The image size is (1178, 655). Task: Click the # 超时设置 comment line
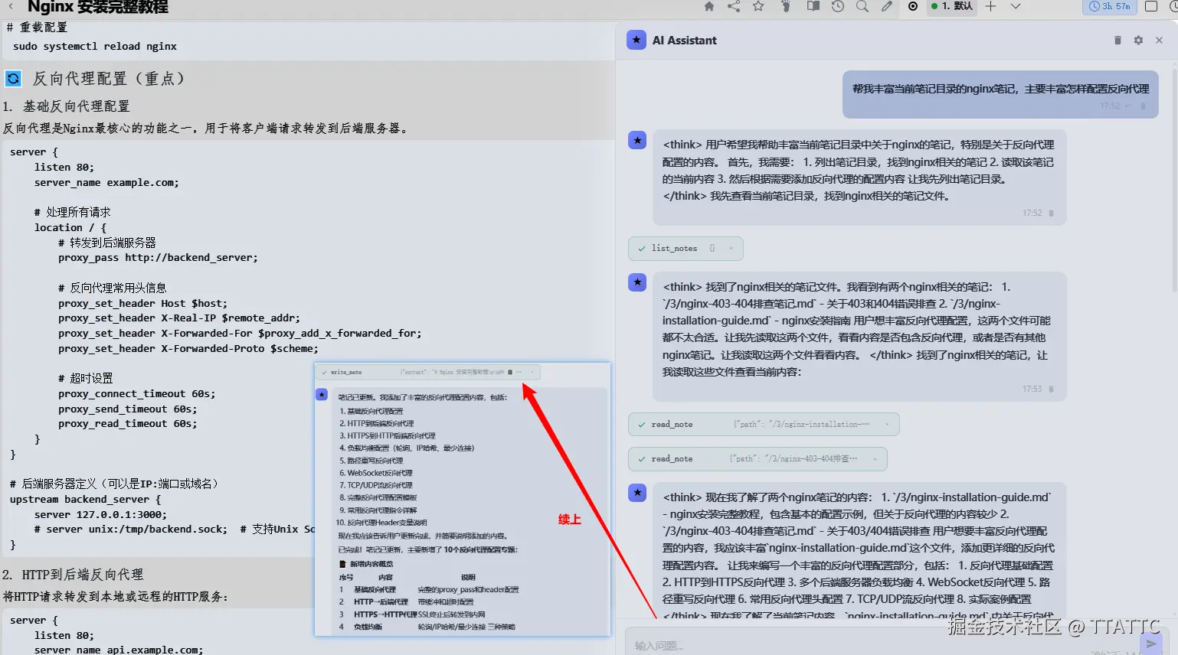click(x=85, y=379)
